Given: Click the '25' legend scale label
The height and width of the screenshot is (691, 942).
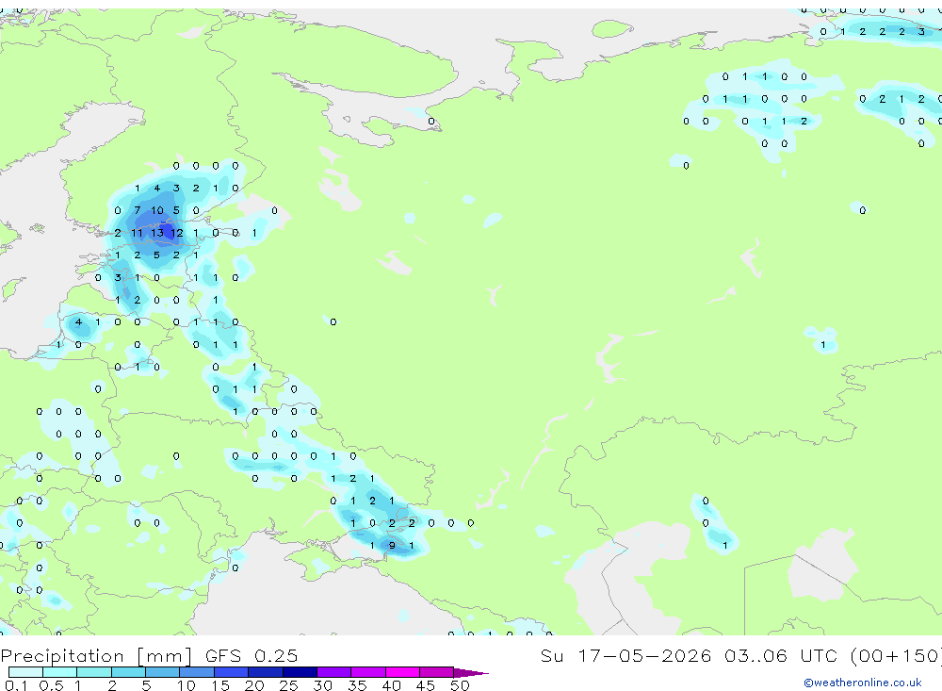Looking at the screenshot, I should tap(288, 685).
